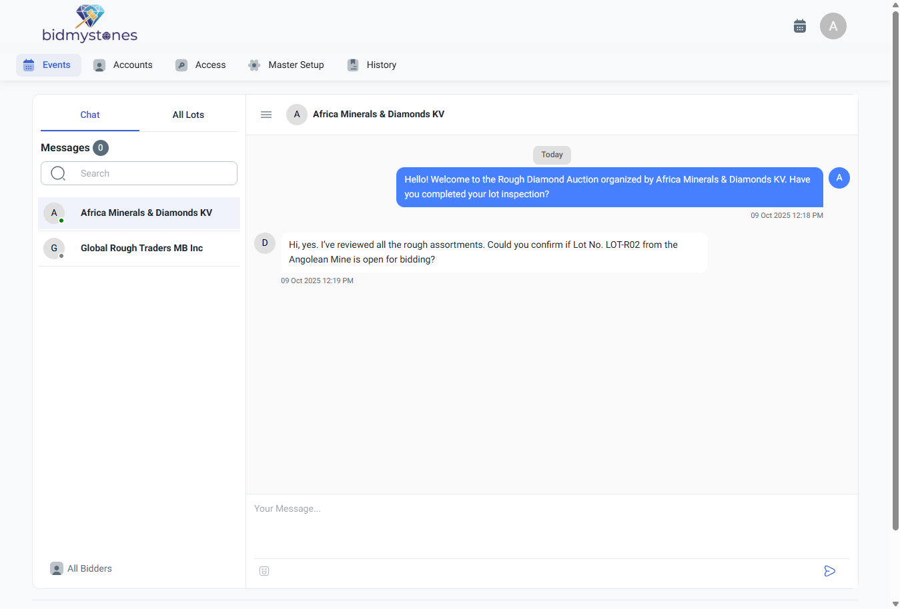Select the Events calendar icon in navigation
Screen dimensions: 900x609
[28, 65]
